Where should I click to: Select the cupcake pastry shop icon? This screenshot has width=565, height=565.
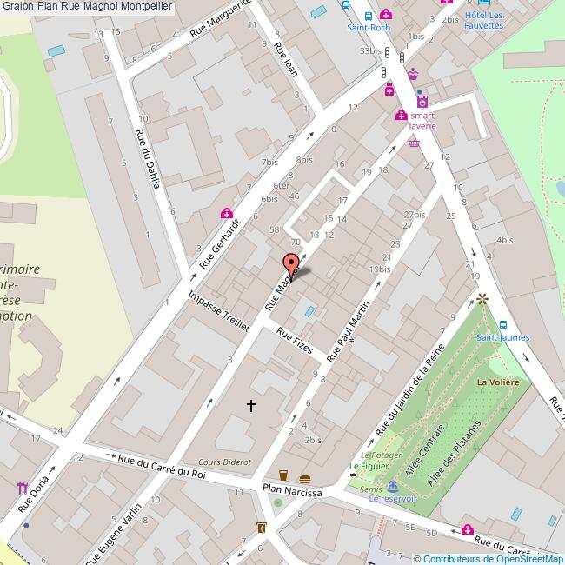point(413,74)
